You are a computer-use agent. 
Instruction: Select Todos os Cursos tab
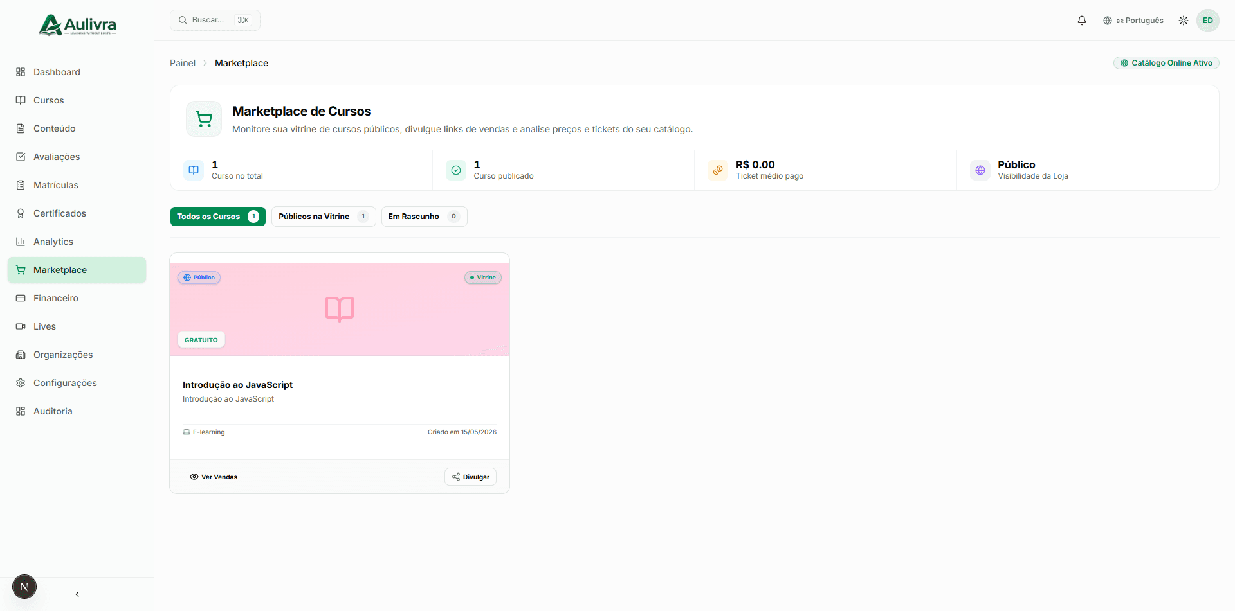(x=218, y=217)
